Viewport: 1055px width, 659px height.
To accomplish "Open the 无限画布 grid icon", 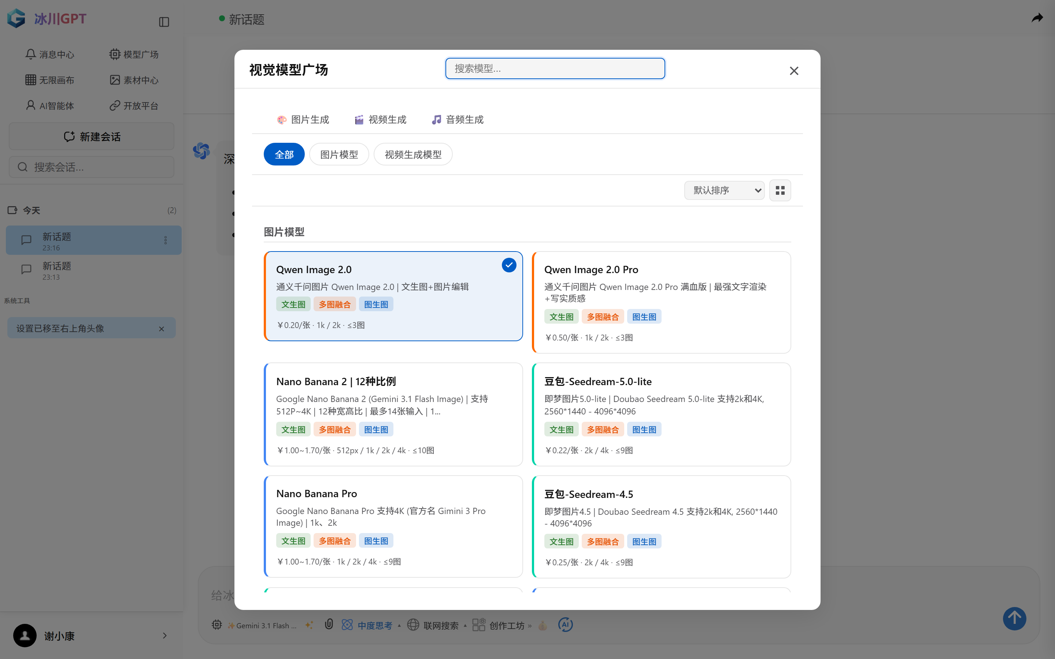I will (30, 80).
